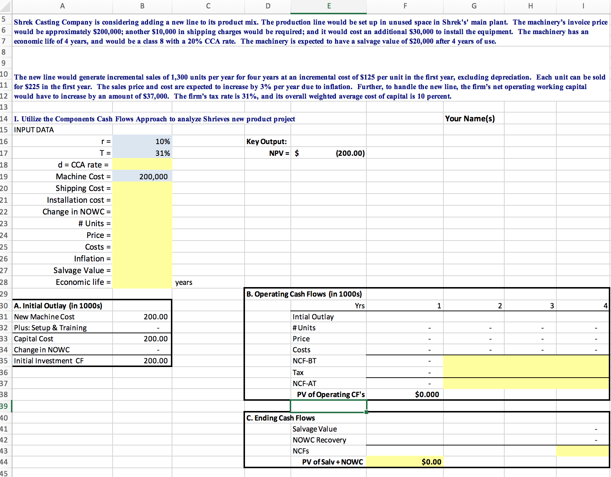Select the empty Salvage Value input cell
Viewport: 611px width, 477px height.
click(142, 271)
